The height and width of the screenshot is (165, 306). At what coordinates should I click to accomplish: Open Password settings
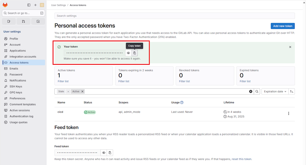pos(24,75)
